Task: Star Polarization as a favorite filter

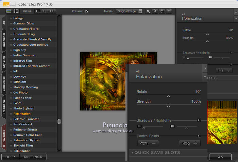Action: pyautogui.click(x=11, y=114)
